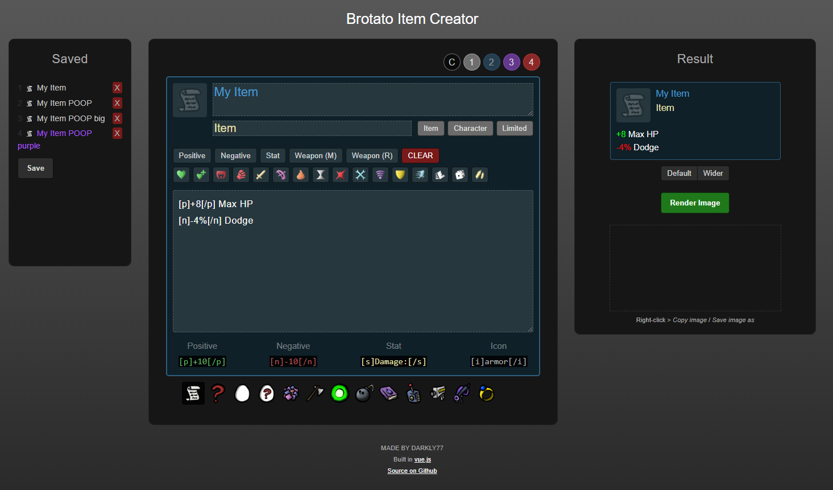The image size is (833, 490).
Task: Choose the white egg icon
Action: point(242,393)
